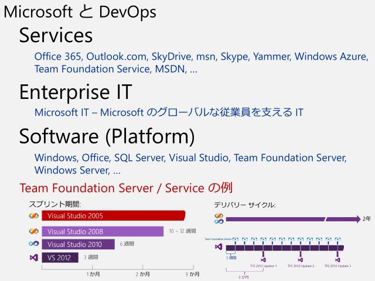
Task: Click the red Team Foundation Server / Service heading
Action: click(126, 188)
